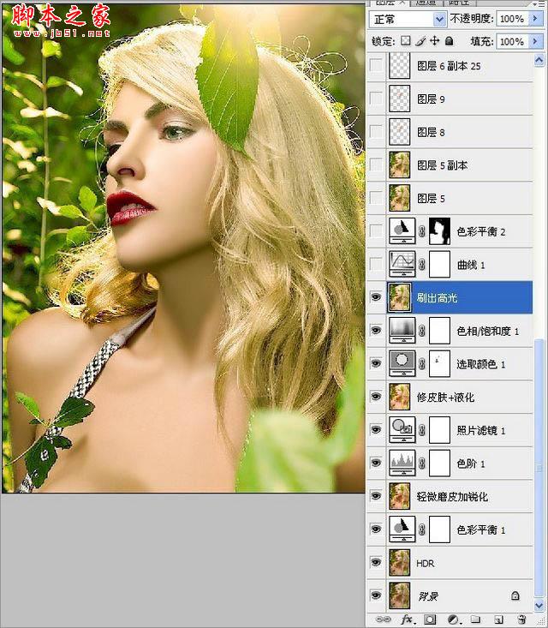
Task: Click the 填充 100% value field
Action: pos(513,41)
